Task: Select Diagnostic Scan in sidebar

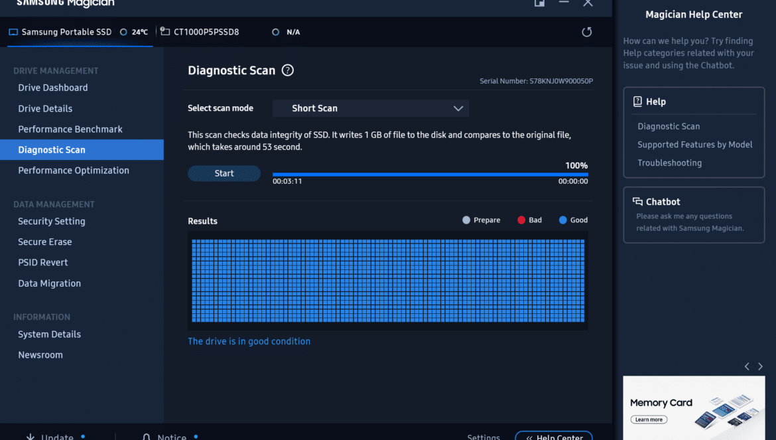Action: coord(82,149)
